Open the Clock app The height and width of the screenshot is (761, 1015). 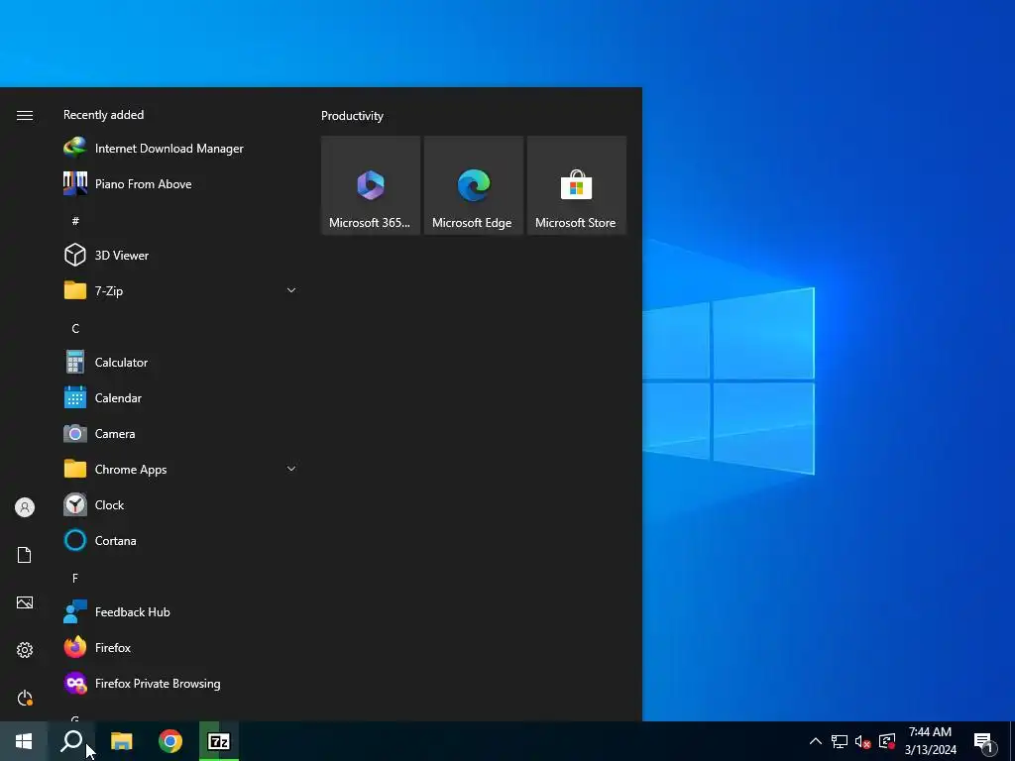pyautogui.click(x=179, y=504)
